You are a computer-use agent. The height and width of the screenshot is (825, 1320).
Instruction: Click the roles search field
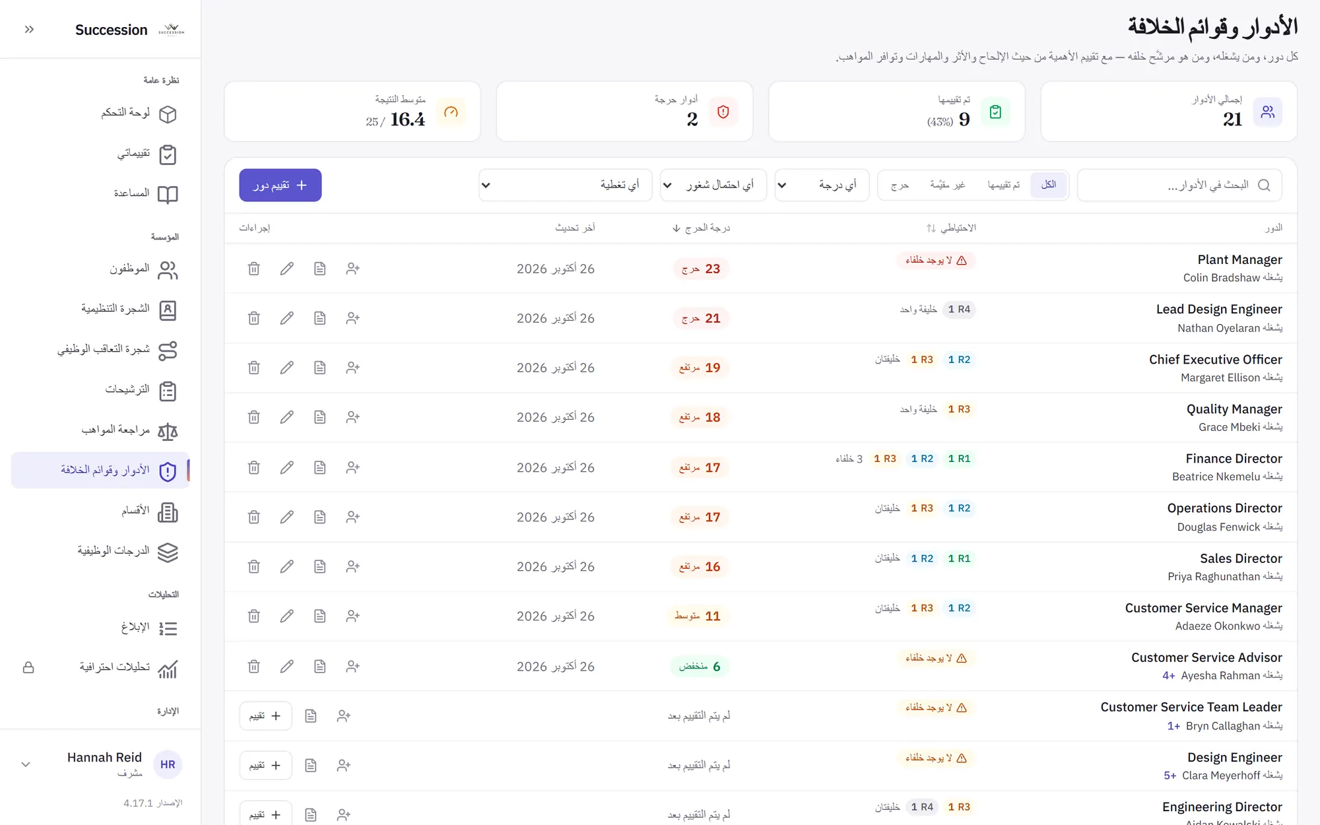1179,185
